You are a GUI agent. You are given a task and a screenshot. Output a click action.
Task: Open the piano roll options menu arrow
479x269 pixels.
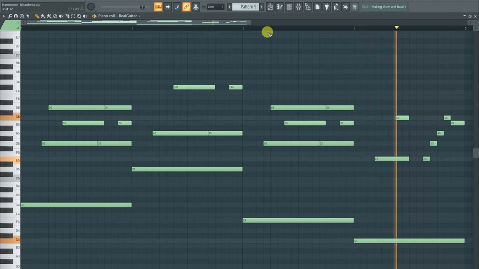pos(4,16)
